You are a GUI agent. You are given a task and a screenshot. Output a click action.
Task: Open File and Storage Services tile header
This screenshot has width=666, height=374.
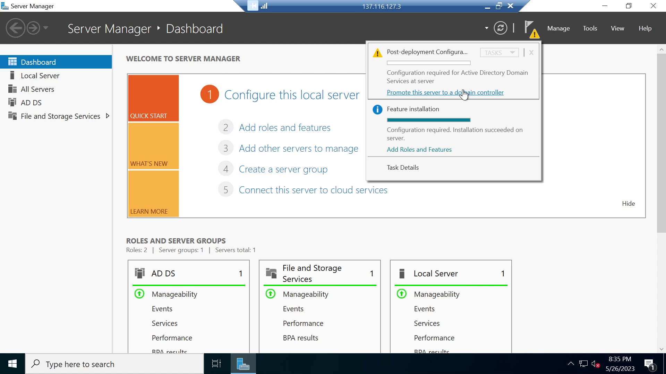320,273
